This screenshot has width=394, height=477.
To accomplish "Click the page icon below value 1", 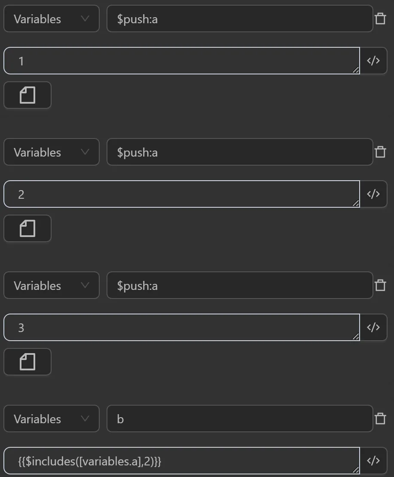I will pyautogui.click(x=27, y=95).
